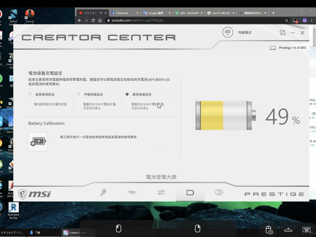
Task: Open the battery master tab icon
Action: [190, 193]
